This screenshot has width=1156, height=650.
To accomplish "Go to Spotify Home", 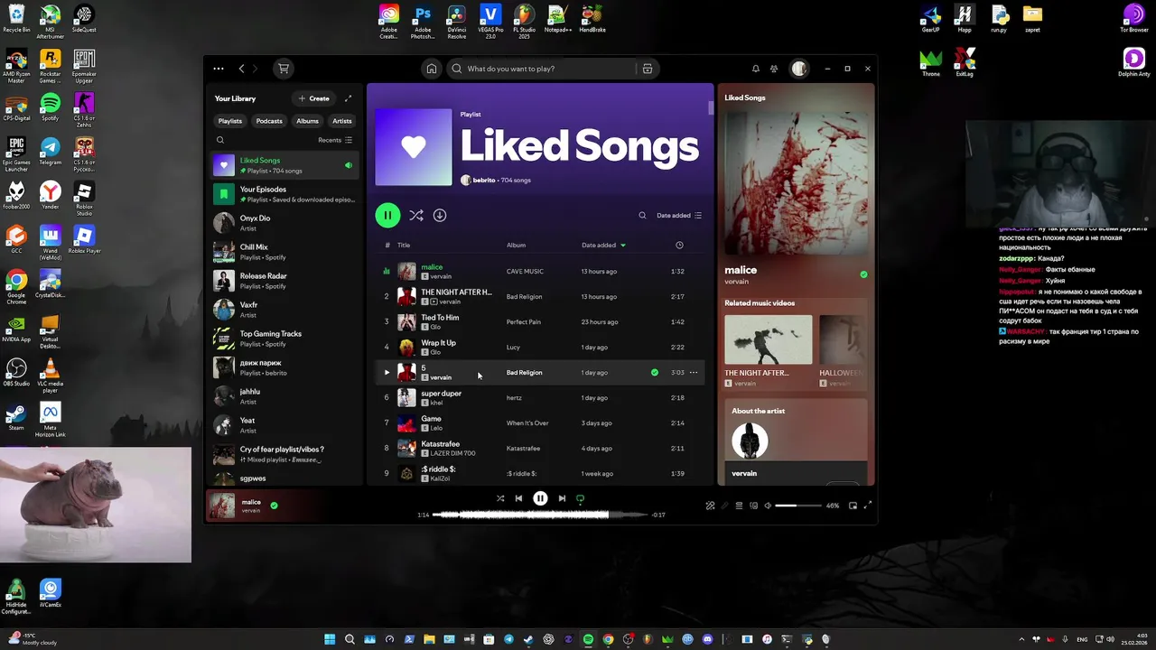I will point(432,69).
